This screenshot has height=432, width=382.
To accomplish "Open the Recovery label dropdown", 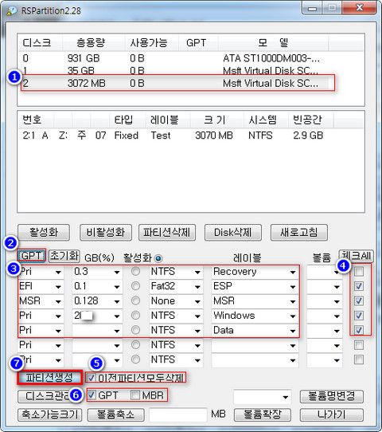I will [293, 273].
